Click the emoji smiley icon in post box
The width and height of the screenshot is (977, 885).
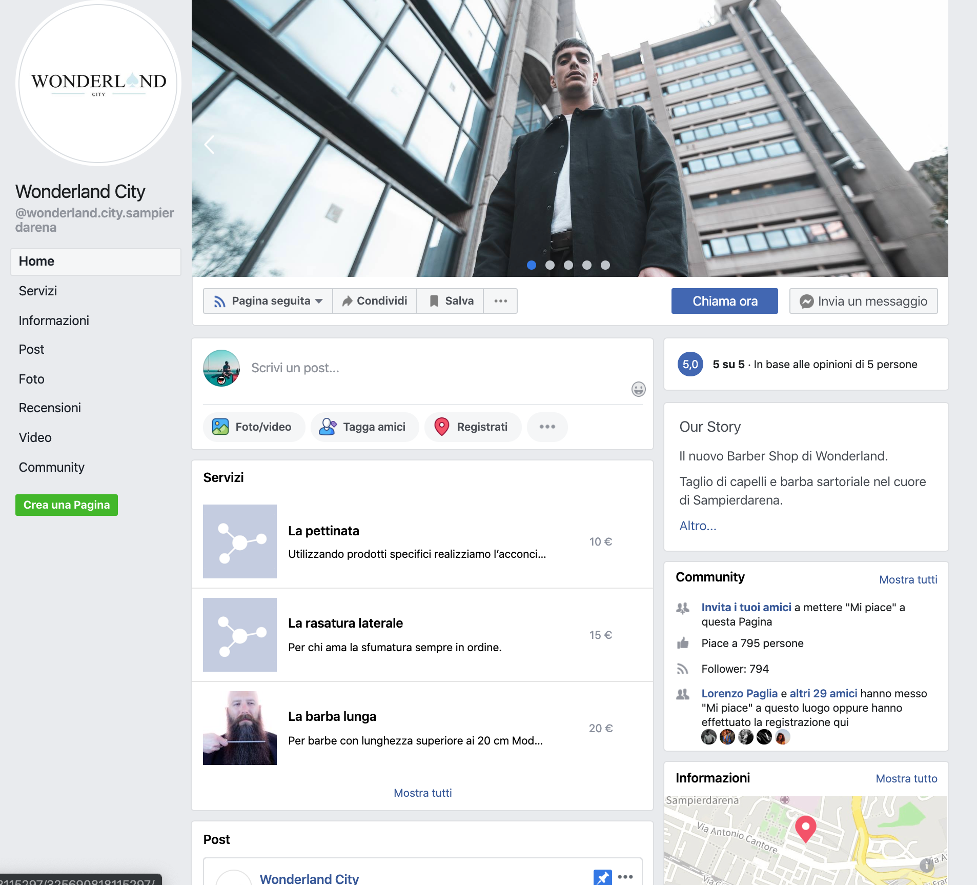click(638, 389)
